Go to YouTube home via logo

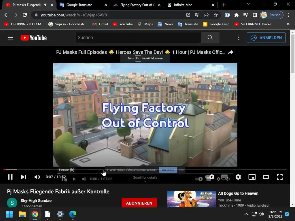(34, 38)
